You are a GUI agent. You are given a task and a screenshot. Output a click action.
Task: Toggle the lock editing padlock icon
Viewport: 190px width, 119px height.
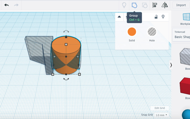point(156,17)
